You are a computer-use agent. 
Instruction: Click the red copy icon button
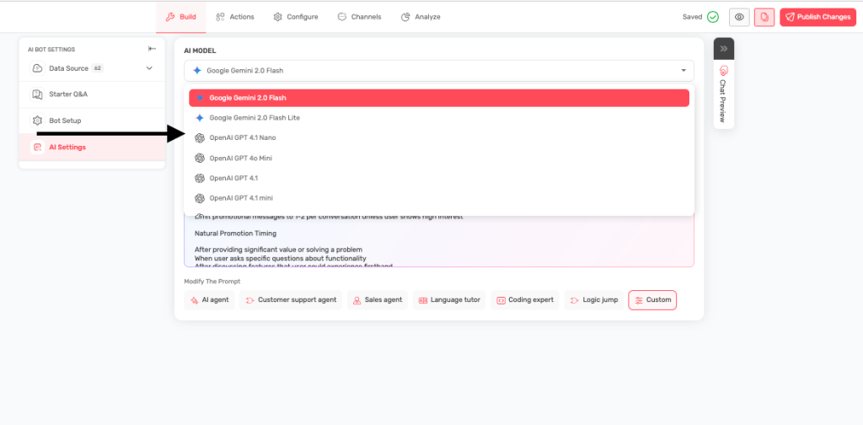[x=764, y=17]
